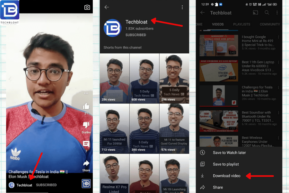Open 5 Daily Tech News Short, 390 views
Image resolution: width=289 pixels, height=193 pixels.
point(144,129)
